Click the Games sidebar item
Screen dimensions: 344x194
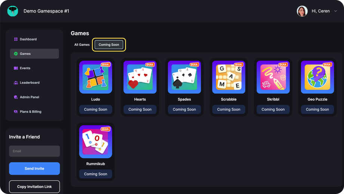[34, 54]
